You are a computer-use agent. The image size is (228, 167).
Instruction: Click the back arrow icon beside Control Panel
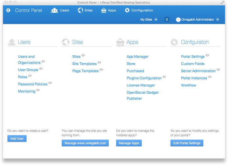point(8,10)
